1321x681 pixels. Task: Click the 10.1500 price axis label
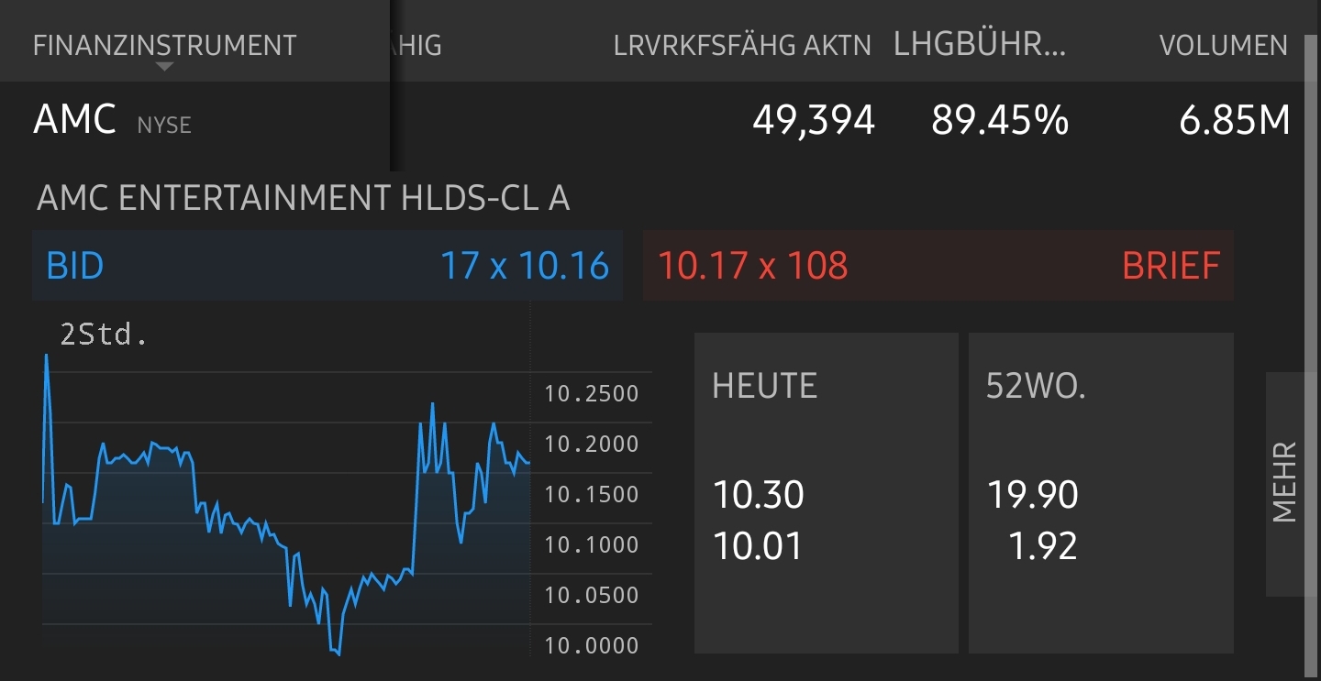(x=592, y=495)
